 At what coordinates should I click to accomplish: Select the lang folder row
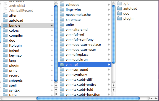(28, 60)
